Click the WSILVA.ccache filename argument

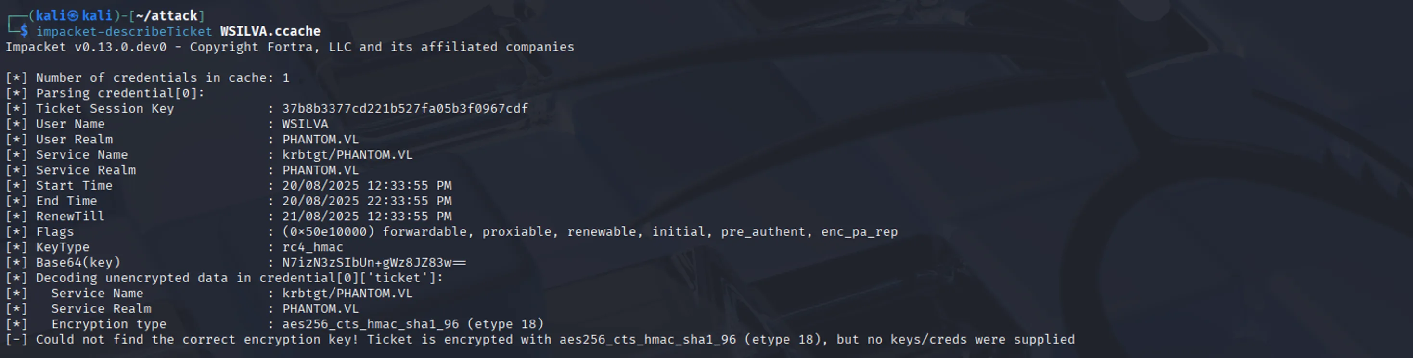pos(270,31)
